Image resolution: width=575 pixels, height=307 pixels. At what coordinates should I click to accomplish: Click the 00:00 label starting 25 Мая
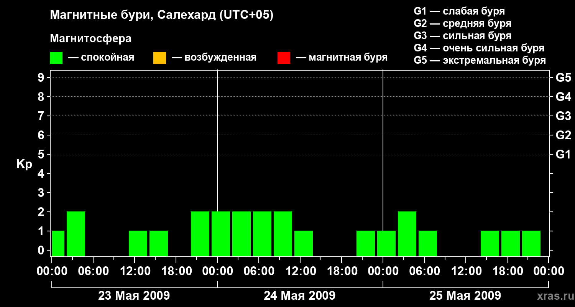(383, 271)
